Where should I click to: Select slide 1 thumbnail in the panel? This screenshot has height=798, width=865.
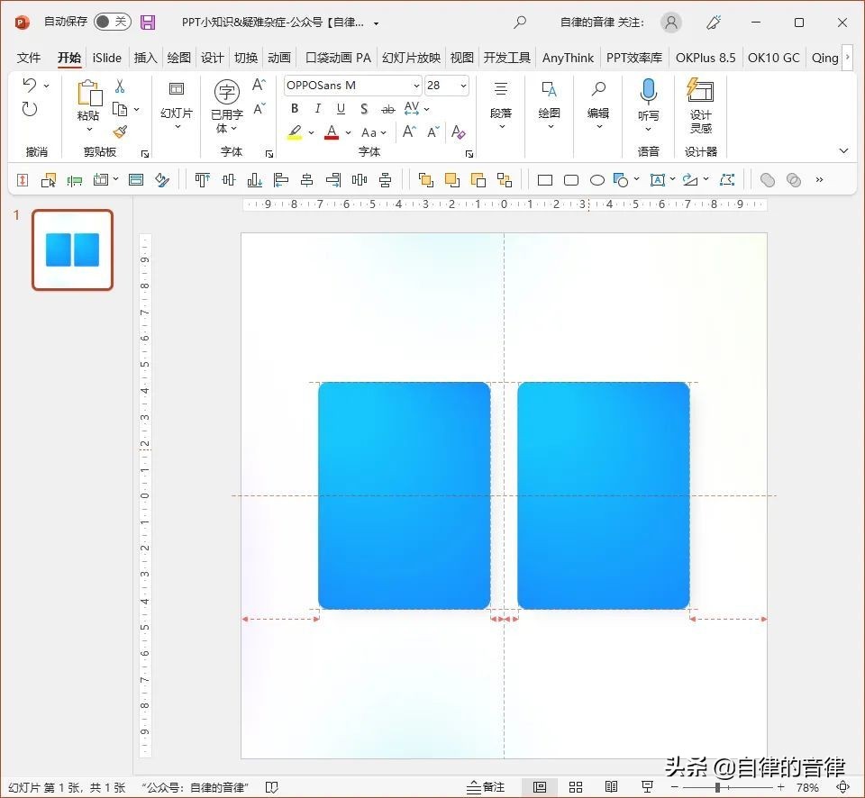click(73, 249)
